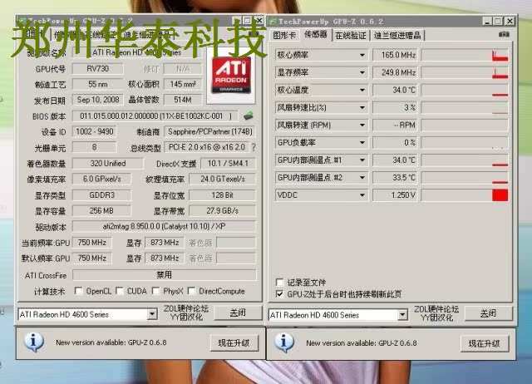Screen dimensions: 532x384
Task: Click 关闭 button in right window
Action: [488, 313]
